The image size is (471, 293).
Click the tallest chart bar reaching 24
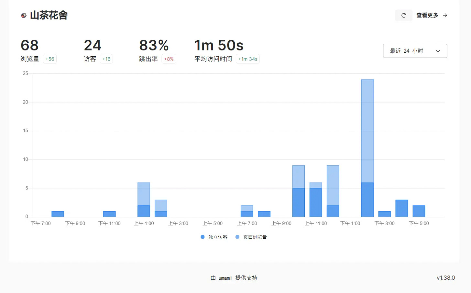(x=367, y=148)
